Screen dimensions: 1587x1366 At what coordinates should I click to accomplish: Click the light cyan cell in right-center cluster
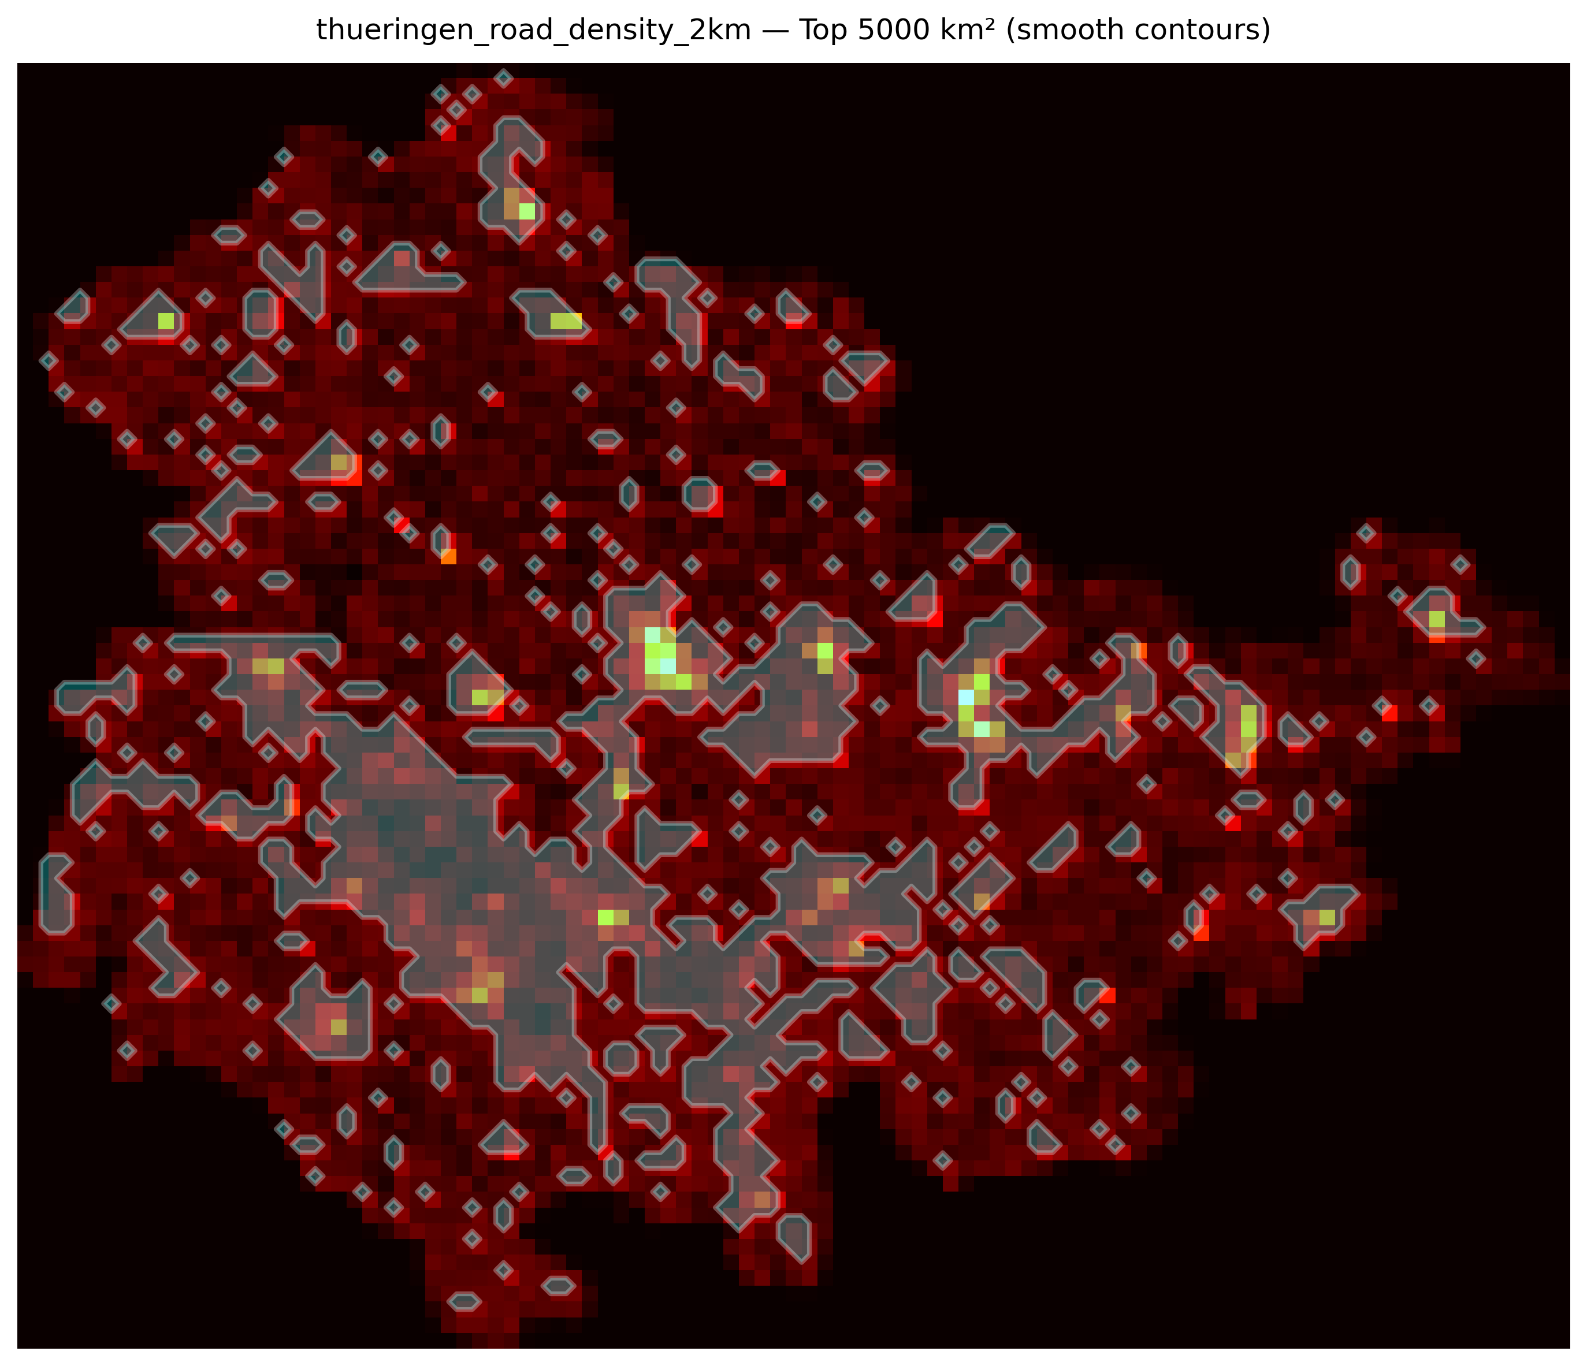[966, 697]
